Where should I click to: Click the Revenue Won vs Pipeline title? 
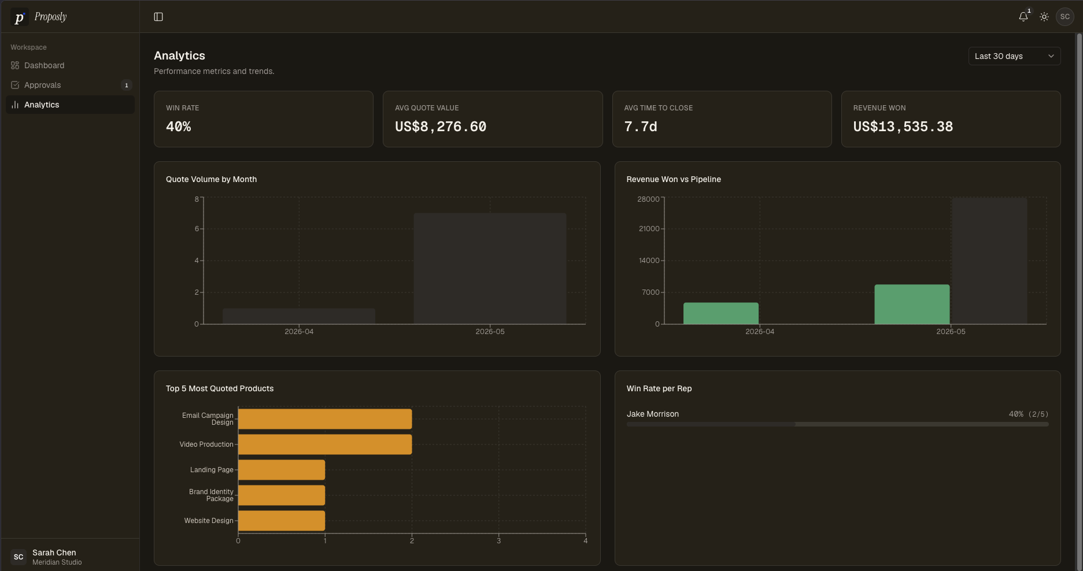[674, 179]
